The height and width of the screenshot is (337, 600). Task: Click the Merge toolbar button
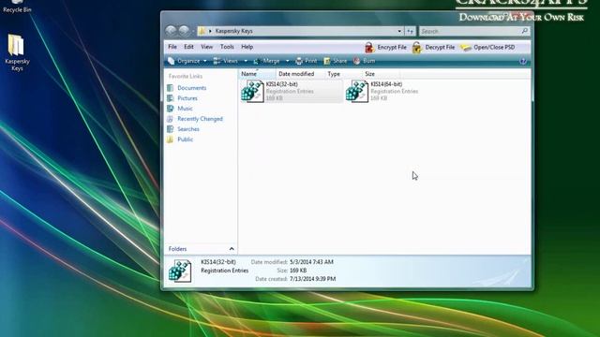[x=266, y=61]
